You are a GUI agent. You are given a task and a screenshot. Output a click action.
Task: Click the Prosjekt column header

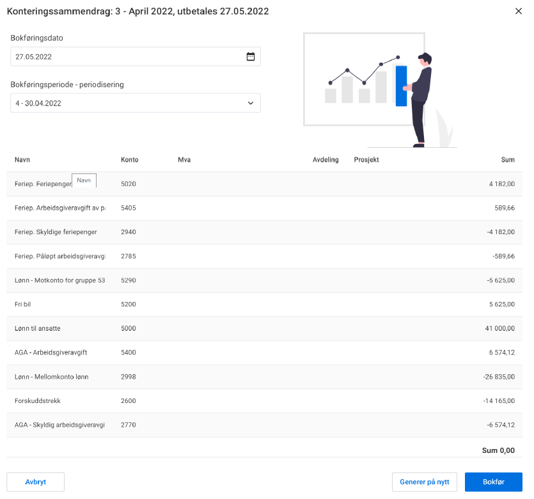(x=366, y=160)
